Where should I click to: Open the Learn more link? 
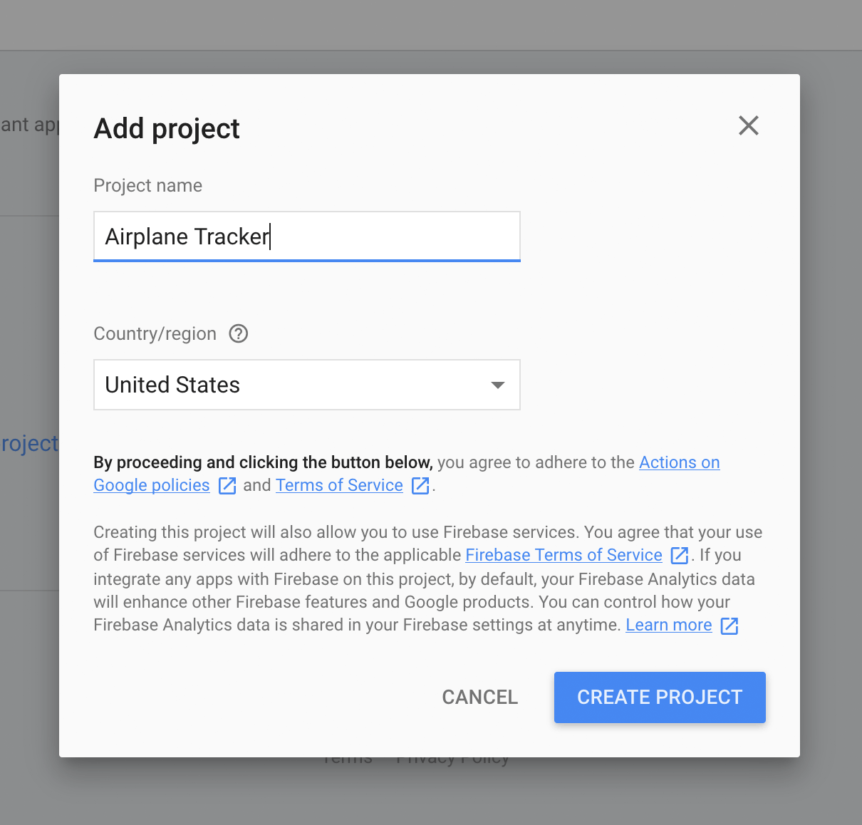(x=669, y=625)
